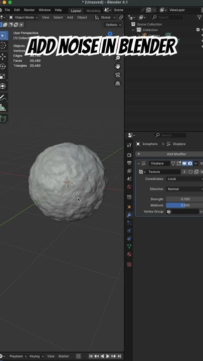203x361 pixels.
Task: Open the Coordinates Local dropdown
Action: (184, 179)
